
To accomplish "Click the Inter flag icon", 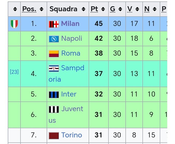I will click(x=54, y=95).
